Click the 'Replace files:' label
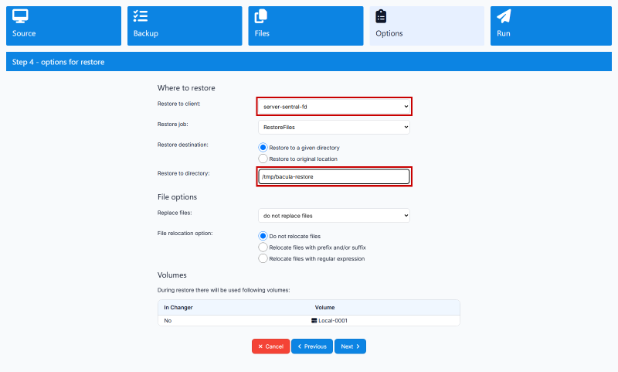This screenshot has height=372, width=618. pyautogui.click(x=175, y=213)
